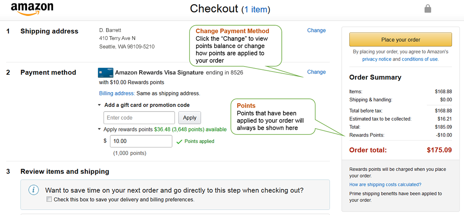The width and height of the screenshot is (464, 215).
Task: Click the blue info circle icon
Action: click(x=34, y=190)
